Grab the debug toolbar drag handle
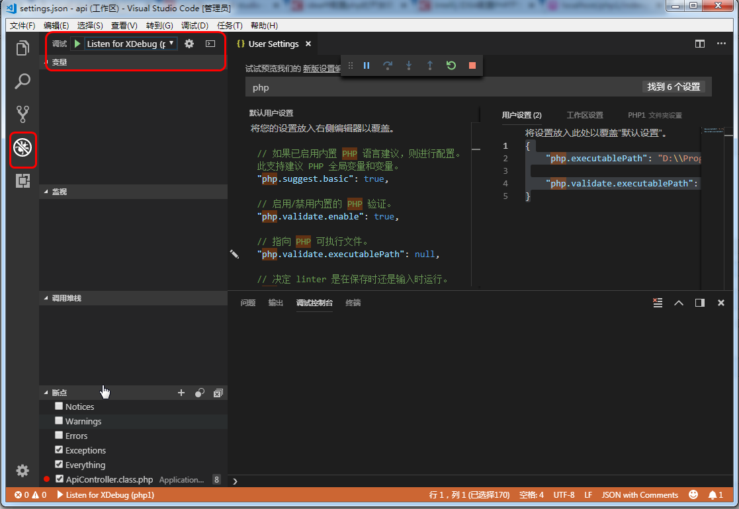The width and height of the screenshot is (739, 509). coord(350,65)
